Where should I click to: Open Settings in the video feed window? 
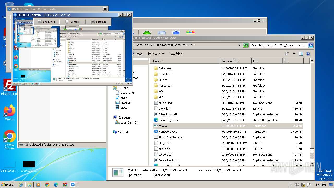[x=98, y=22]
